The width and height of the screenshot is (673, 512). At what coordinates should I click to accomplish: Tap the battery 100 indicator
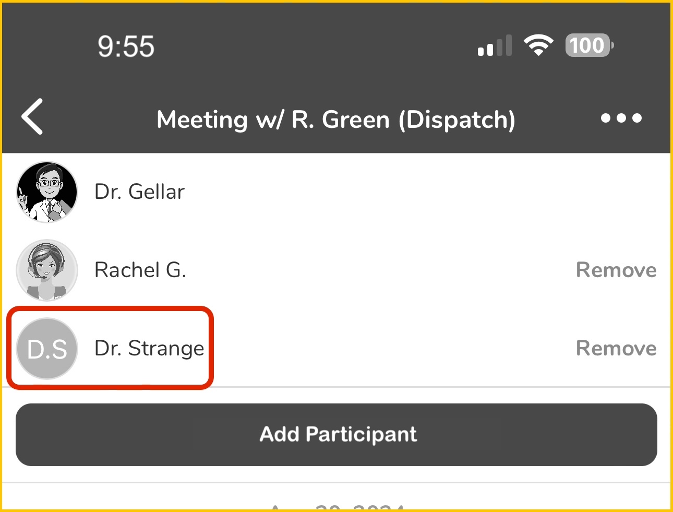coord(589,45)
